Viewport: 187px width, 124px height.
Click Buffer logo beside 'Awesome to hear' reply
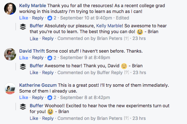23,67
